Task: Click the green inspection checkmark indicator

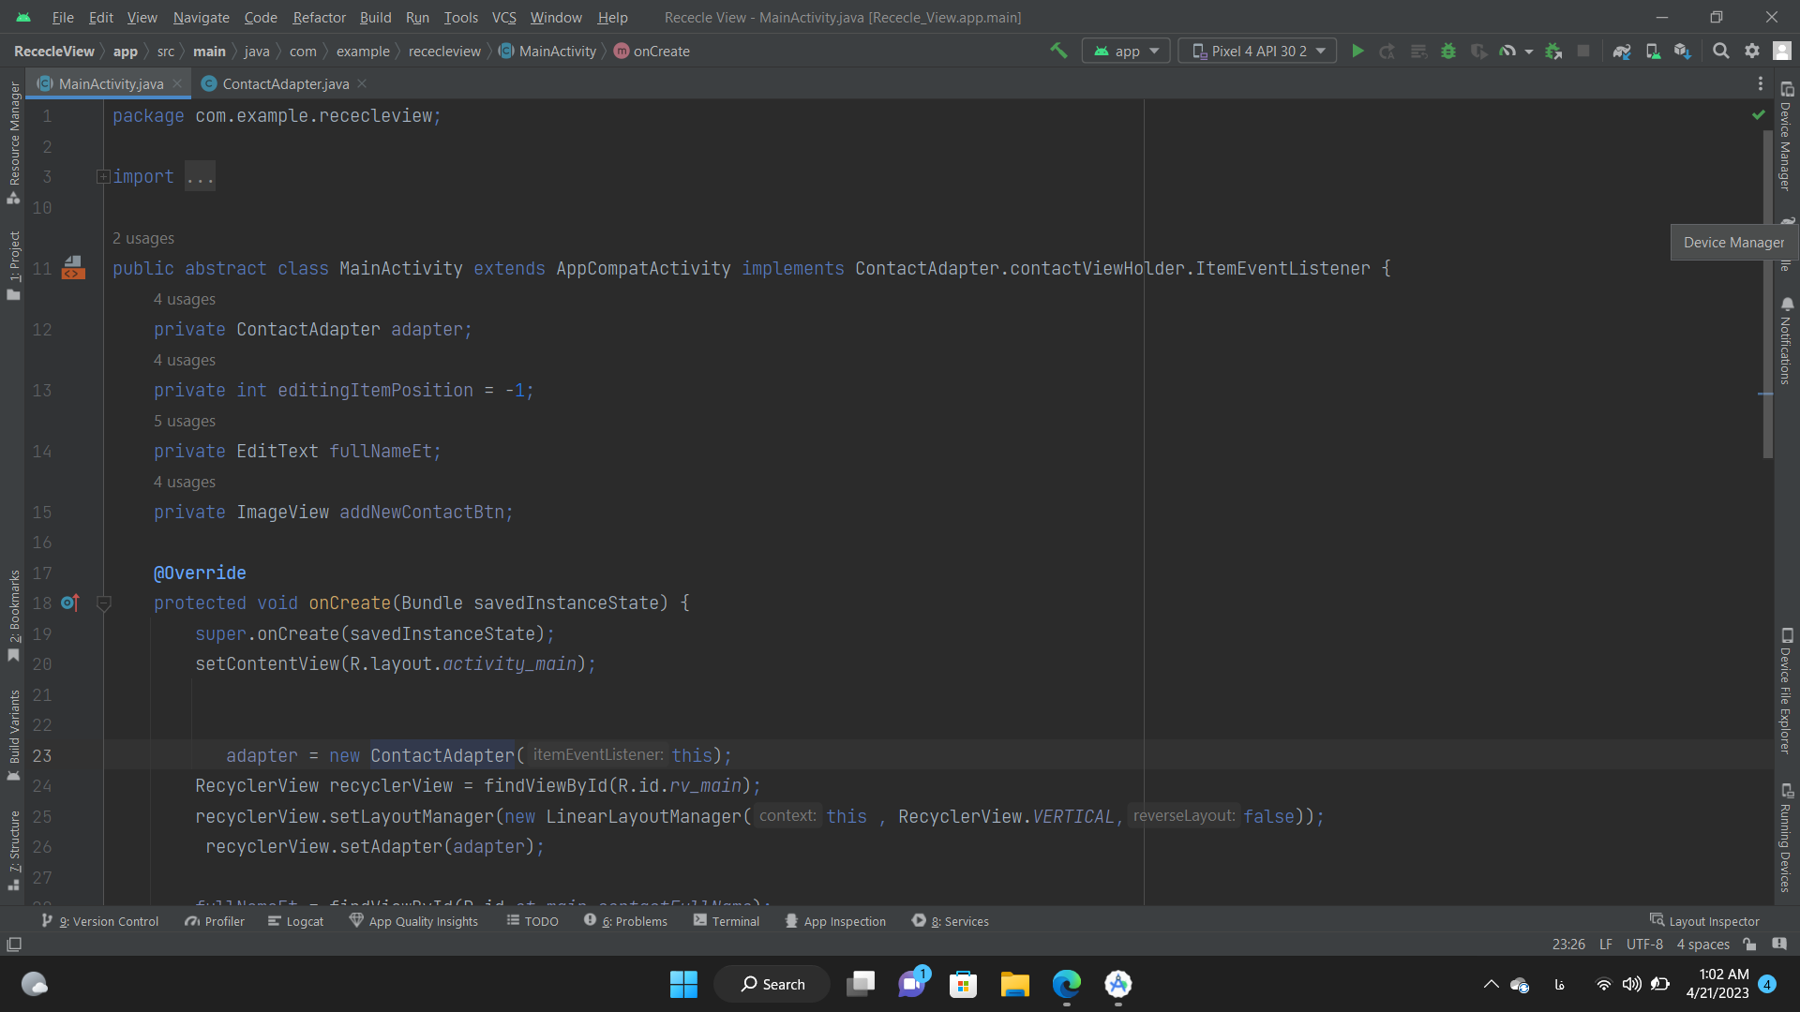Action: tap(1758, 114)
